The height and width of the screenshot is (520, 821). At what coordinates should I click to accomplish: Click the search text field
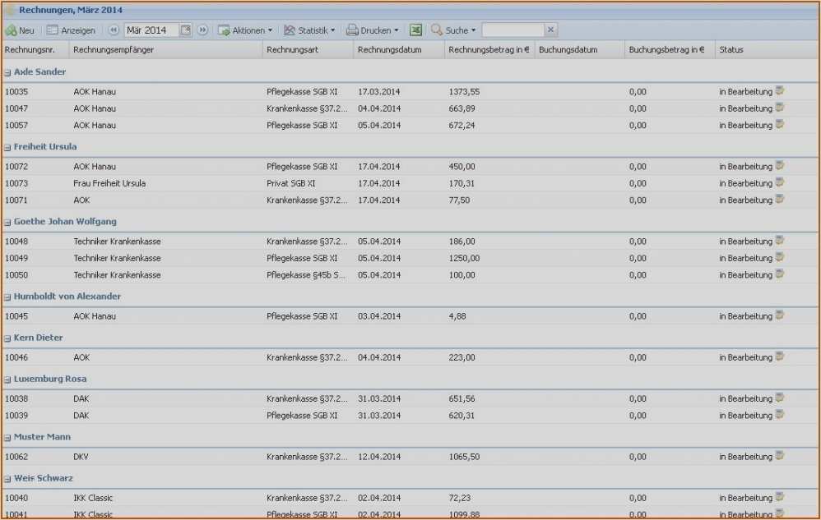point(513,30)
